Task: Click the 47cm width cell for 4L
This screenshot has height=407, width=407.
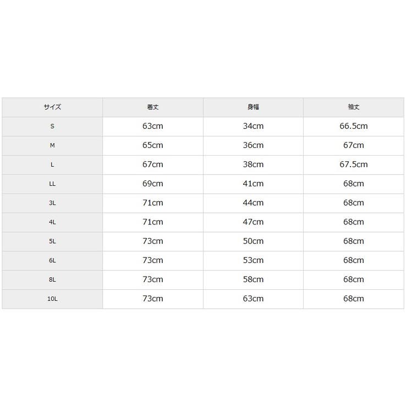Action: point(253,222)
